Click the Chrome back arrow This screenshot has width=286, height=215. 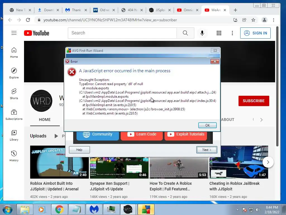[10, 20]
